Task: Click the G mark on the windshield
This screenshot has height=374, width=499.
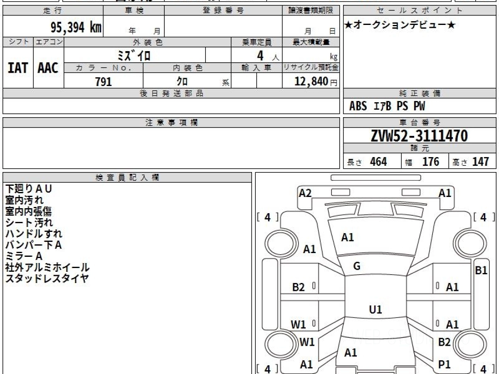Action: [356, 266]
